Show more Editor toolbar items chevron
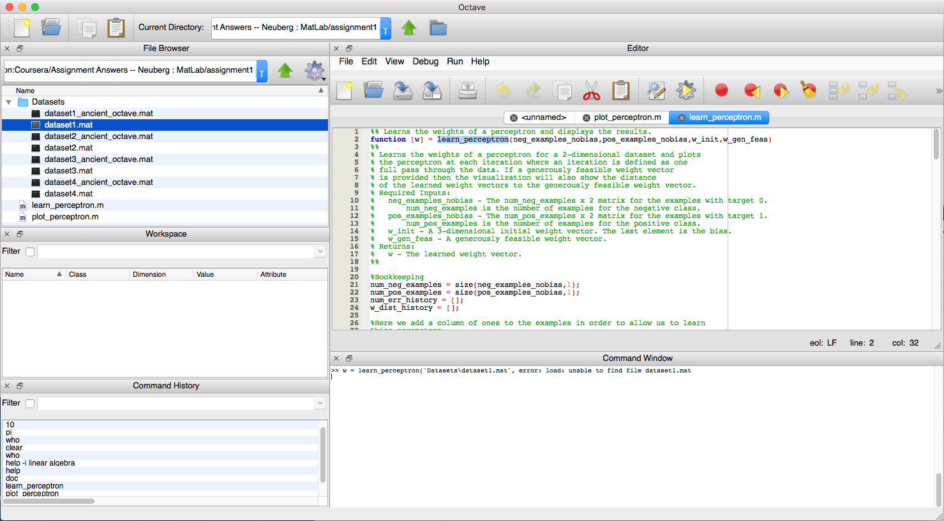Image resolution: width=944 pixels, height=521 pixels. click(939, 91)
